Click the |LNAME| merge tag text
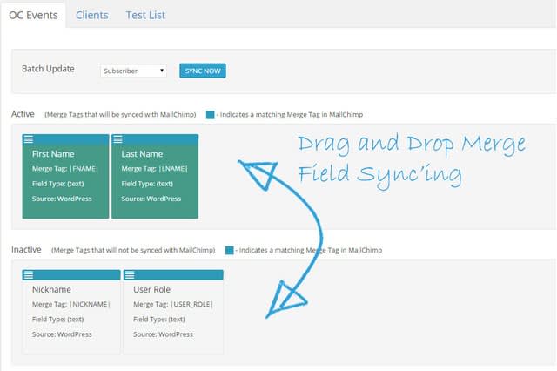 pyautogui.click(x=173, y=168)
